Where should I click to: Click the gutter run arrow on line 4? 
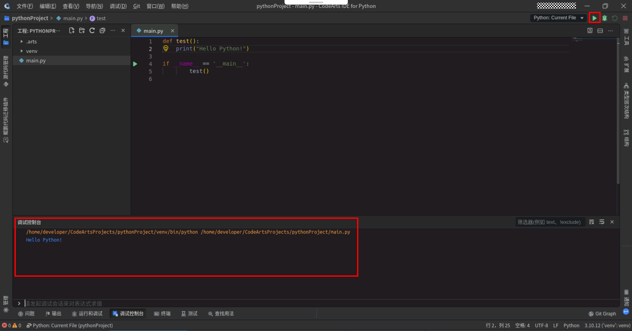pos(135,64)
